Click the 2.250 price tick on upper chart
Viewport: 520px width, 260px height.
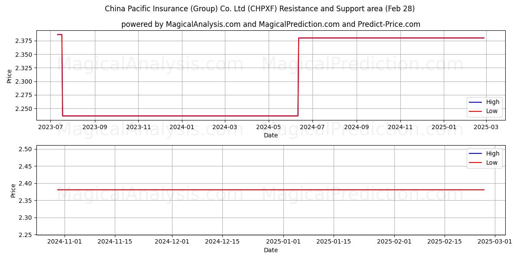pyautogui.click(x=25, y=109)
